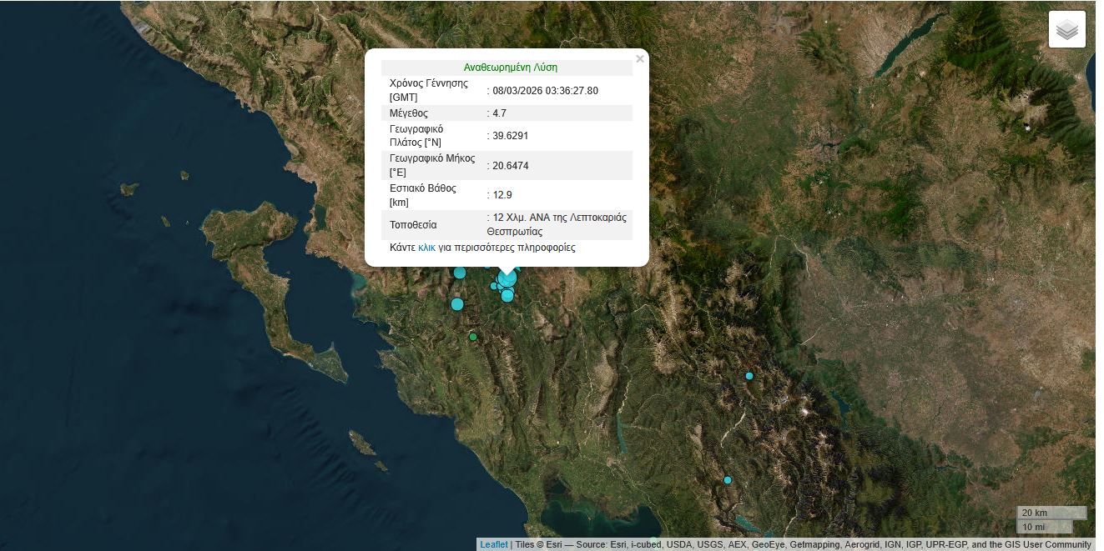This screenshot has height=551, width=1104.
Task: Click the magnitude value 4.7
Action: [x=499, y=113]
